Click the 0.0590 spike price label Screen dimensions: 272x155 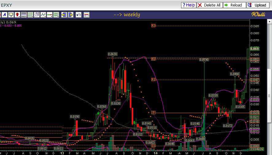(x=204, y=60)
